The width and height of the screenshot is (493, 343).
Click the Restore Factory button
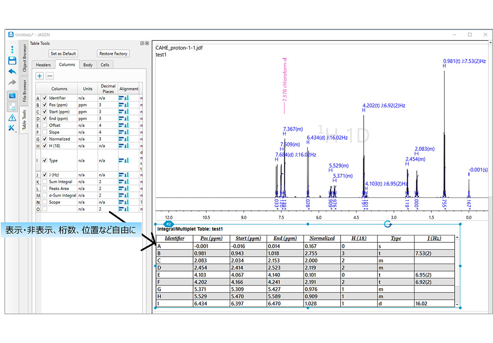tap(113, 54)
